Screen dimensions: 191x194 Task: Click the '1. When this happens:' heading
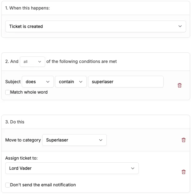[27, 8]
